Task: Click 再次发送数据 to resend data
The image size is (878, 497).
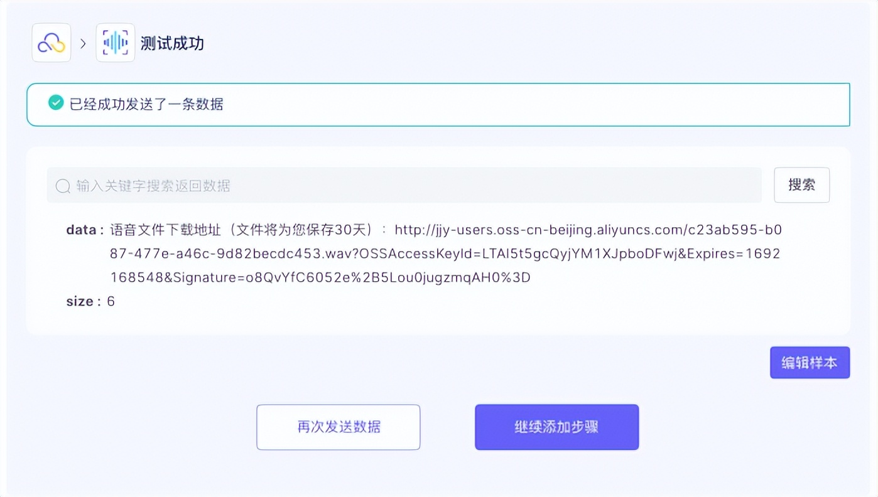Action: (339, 427)
